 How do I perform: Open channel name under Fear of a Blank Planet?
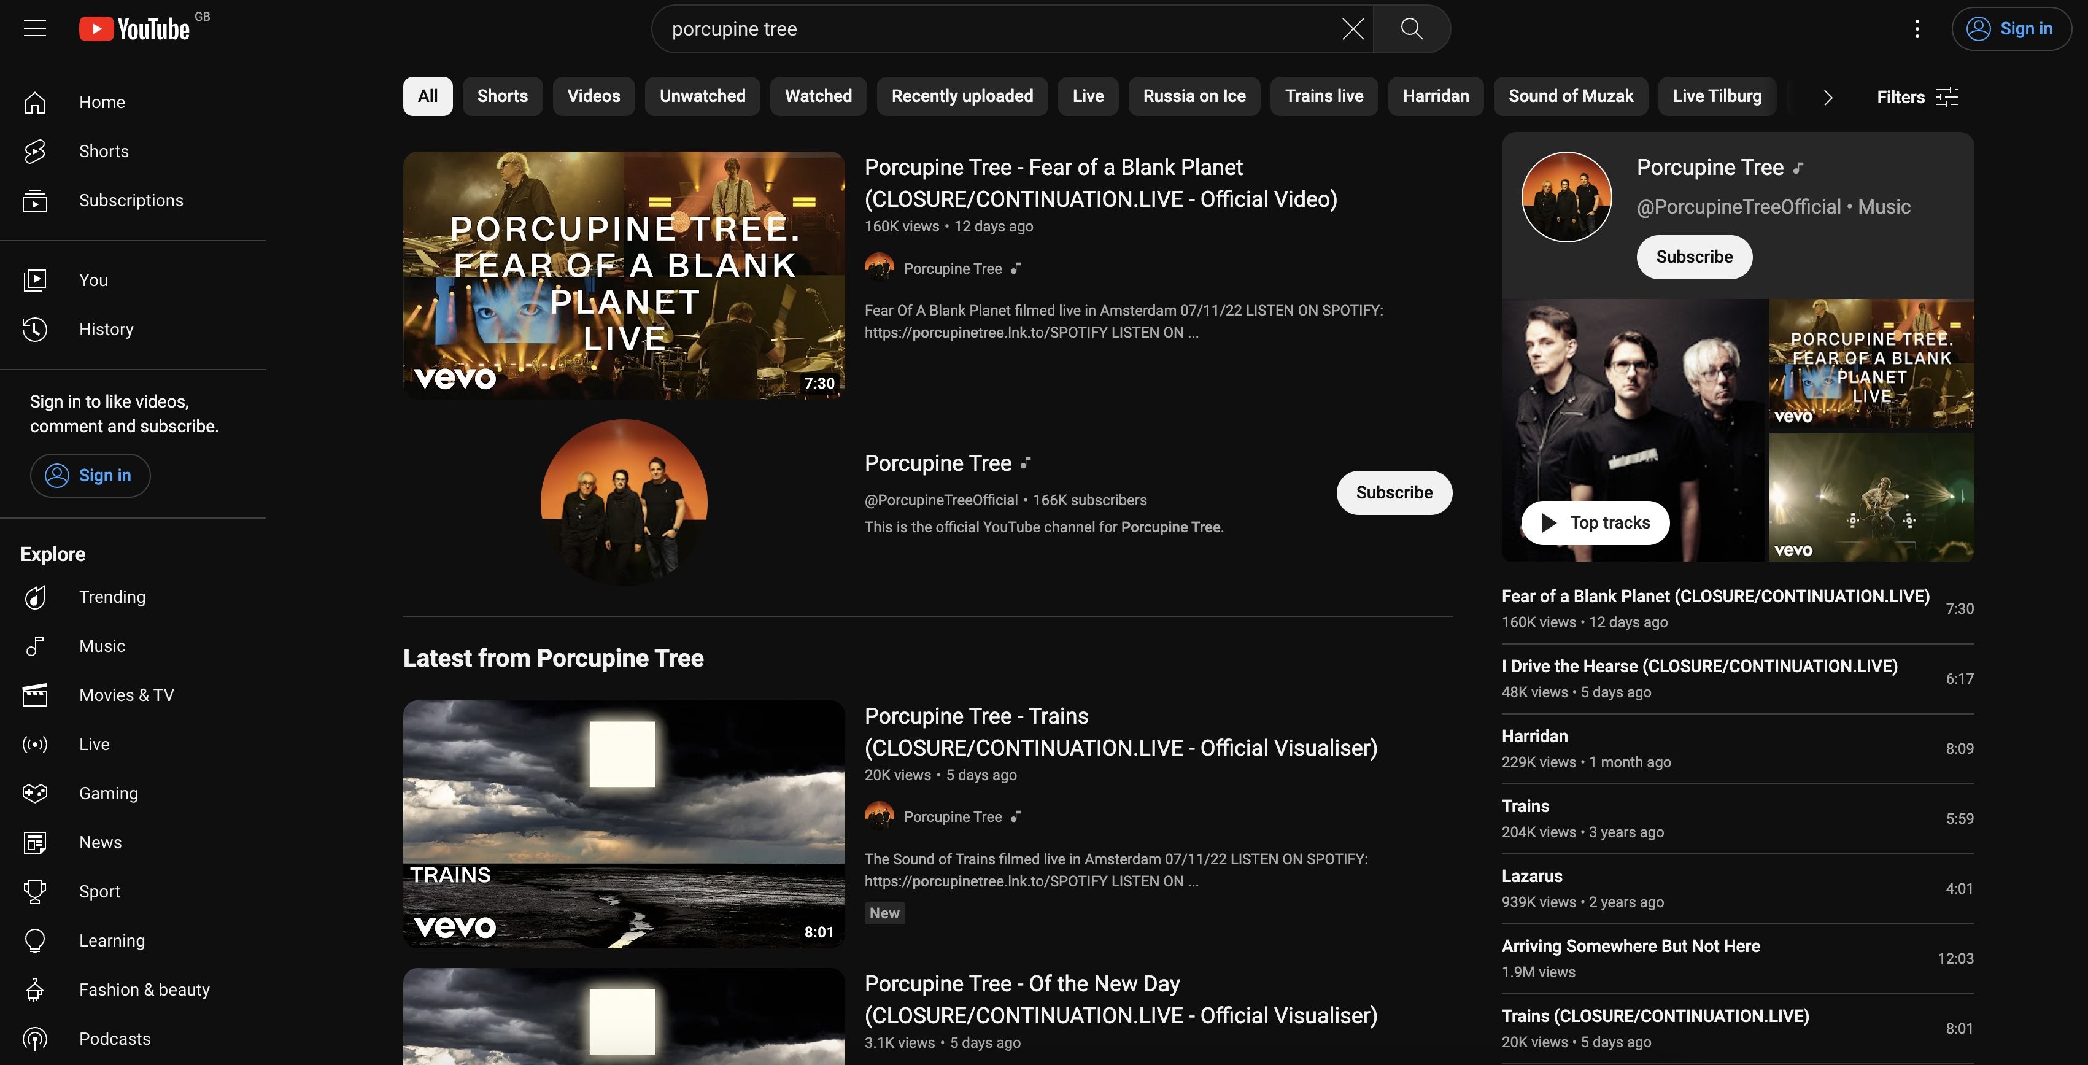[953, 268]
